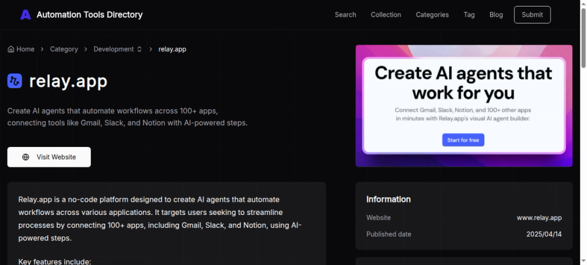This screenshot has height=265, width=587.
Task: Click the relay.app breadcrumb entry
Action: (172, 49)
